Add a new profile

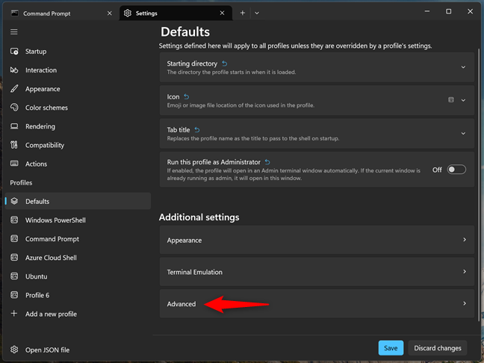pos(78,314)
